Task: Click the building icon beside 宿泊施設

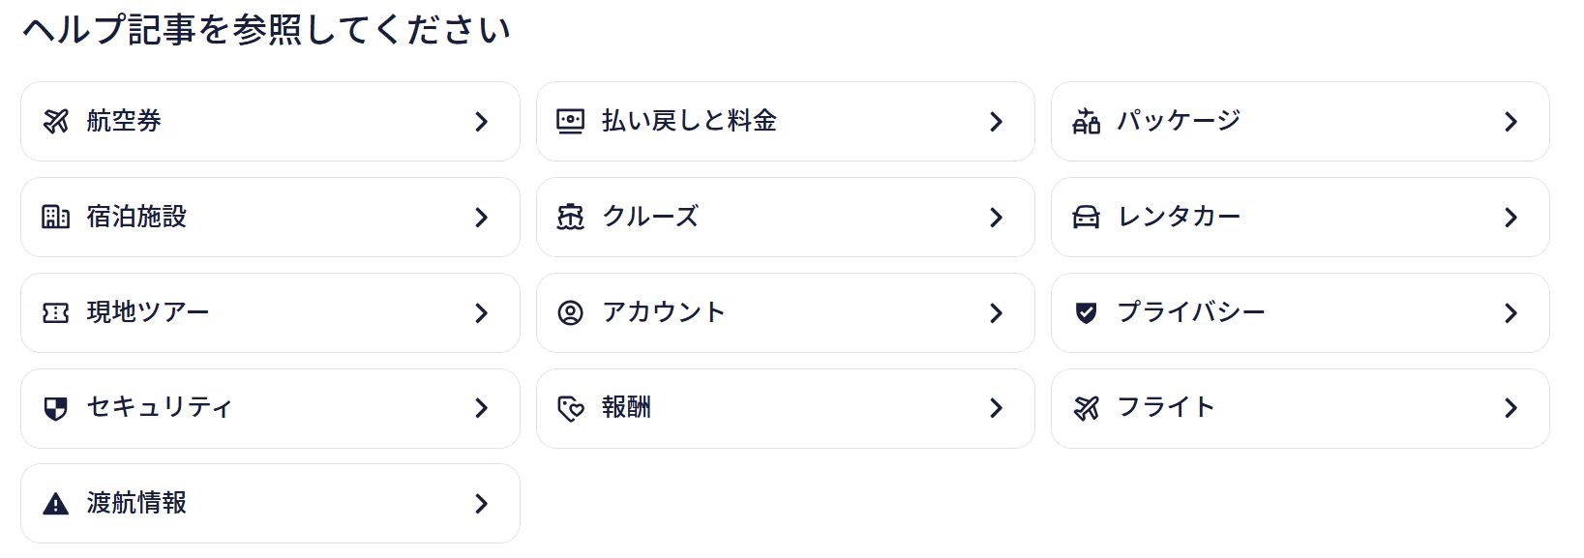Action: click(x=57, y=217)
